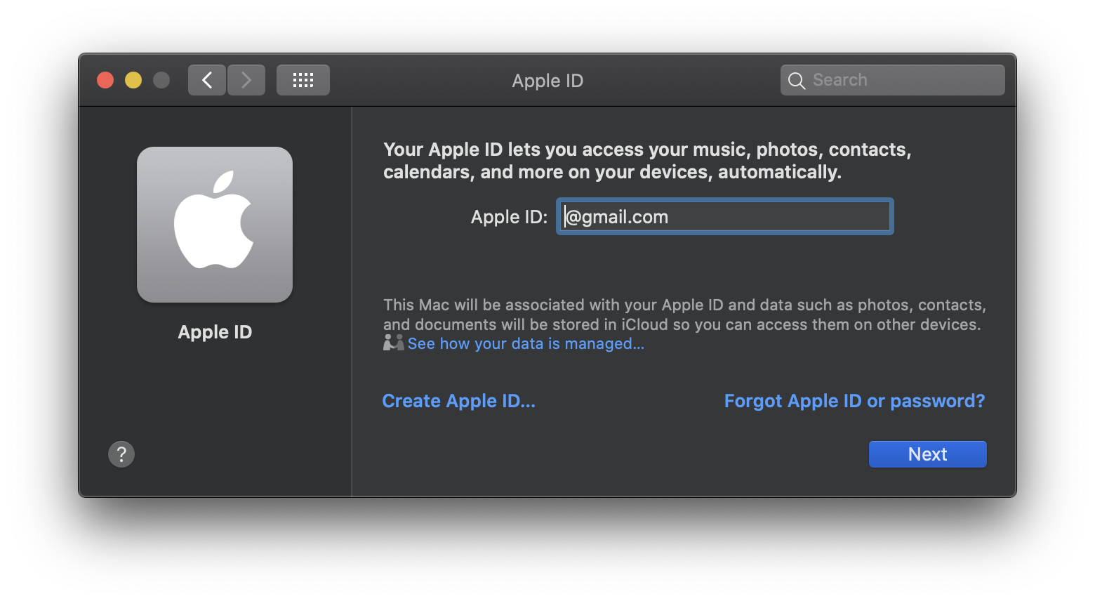
Task: Click the 'Apple ID:' field label
Action: coord(509,217)
